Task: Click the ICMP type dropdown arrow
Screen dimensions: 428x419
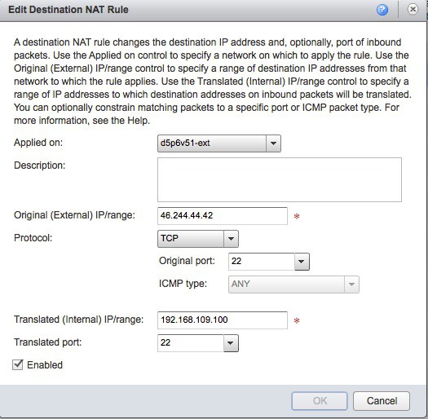Action: click(351, 284)
